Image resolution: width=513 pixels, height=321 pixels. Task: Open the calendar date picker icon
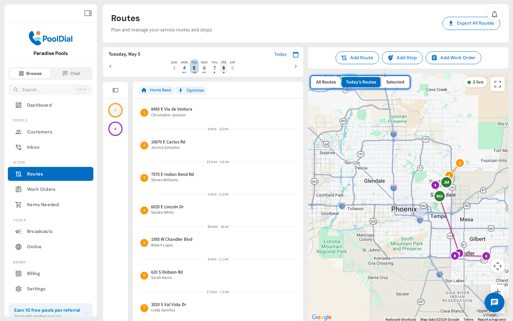point(296,55)
